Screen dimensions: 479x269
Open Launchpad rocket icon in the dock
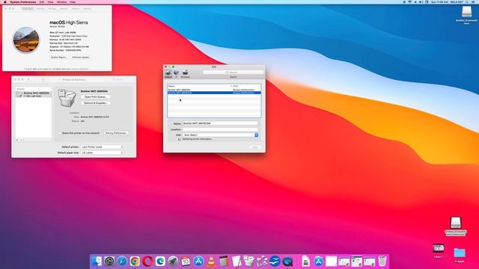point(173,261)
